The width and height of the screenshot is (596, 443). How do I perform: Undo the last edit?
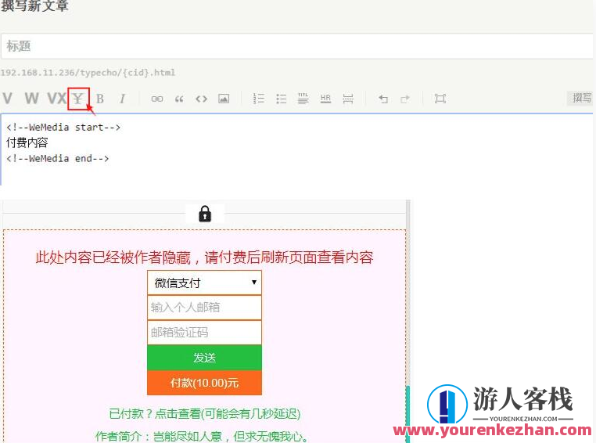(x=382, y=99)
